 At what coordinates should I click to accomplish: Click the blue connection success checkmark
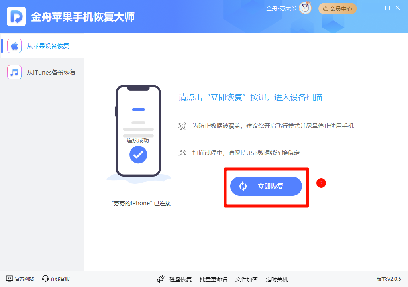(138, 155)
